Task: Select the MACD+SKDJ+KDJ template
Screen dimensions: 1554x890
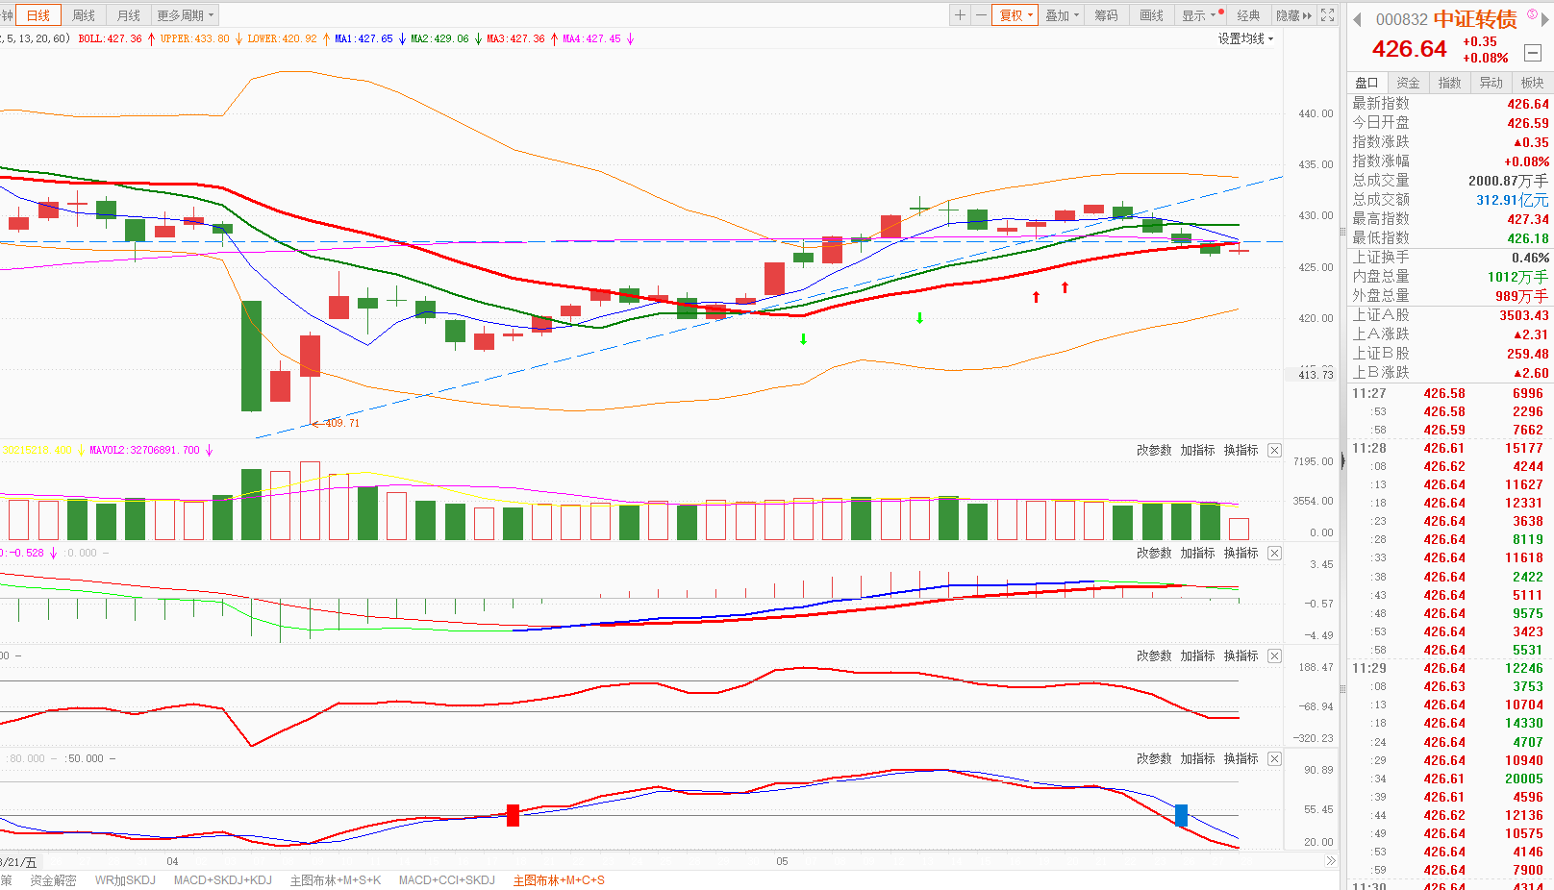Action: click(x=223, y=880)
